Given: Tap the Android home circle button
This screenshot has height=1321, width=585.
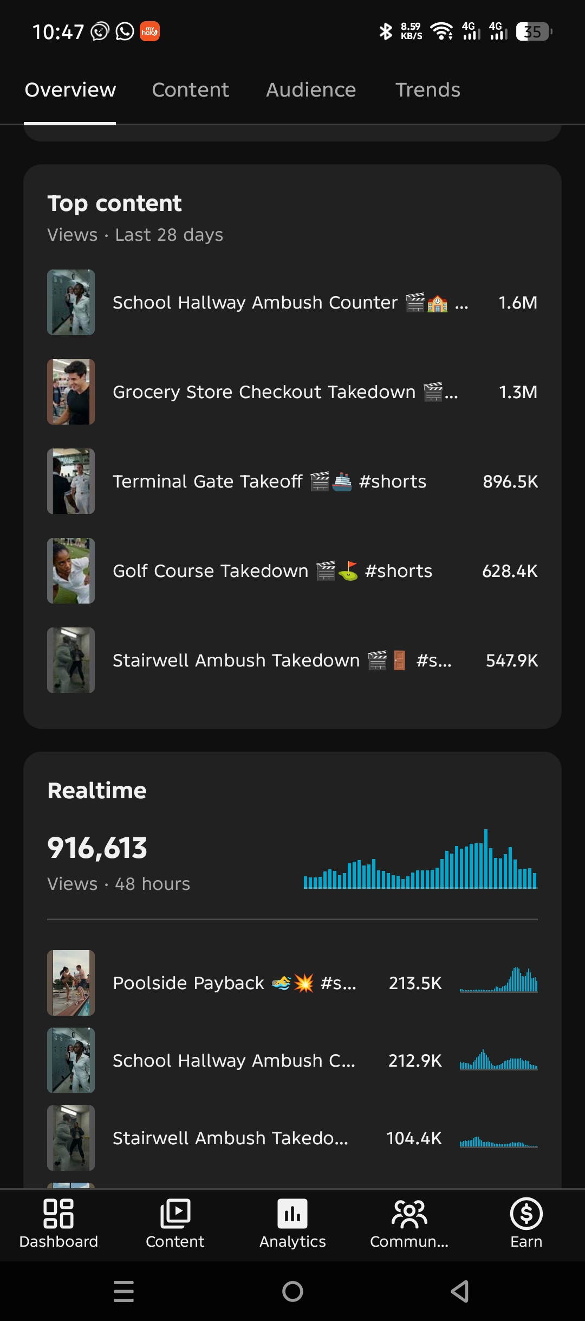Looking at the screenshot, I should (292, 1291).
